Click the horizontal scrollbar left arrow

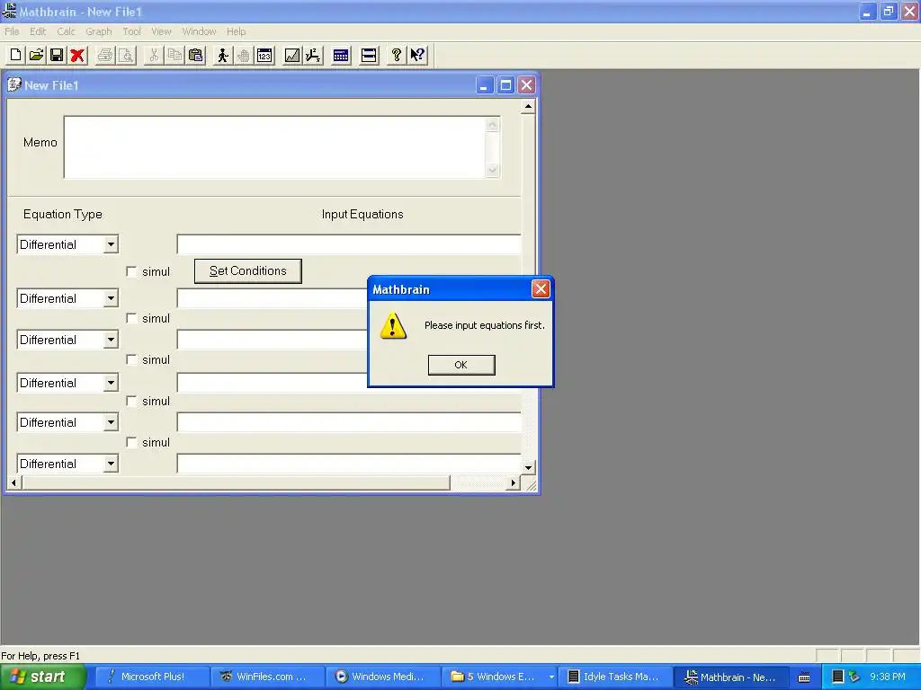coord(13,482)
